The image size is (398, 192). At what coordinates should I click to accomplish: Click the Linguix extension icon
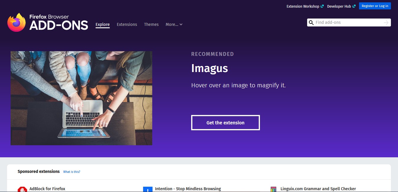coord(273,189)
